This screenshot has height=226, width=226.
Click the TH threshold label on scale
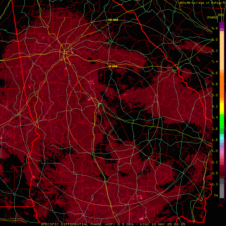tap(216, 196)
